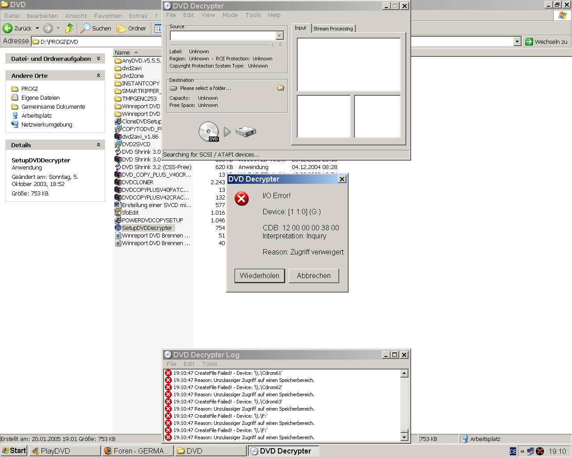Select the DVD Shrink 3.2 (CSS-Free) icon
Viewport: 572px width, 458px height.
tap(118, 167)
